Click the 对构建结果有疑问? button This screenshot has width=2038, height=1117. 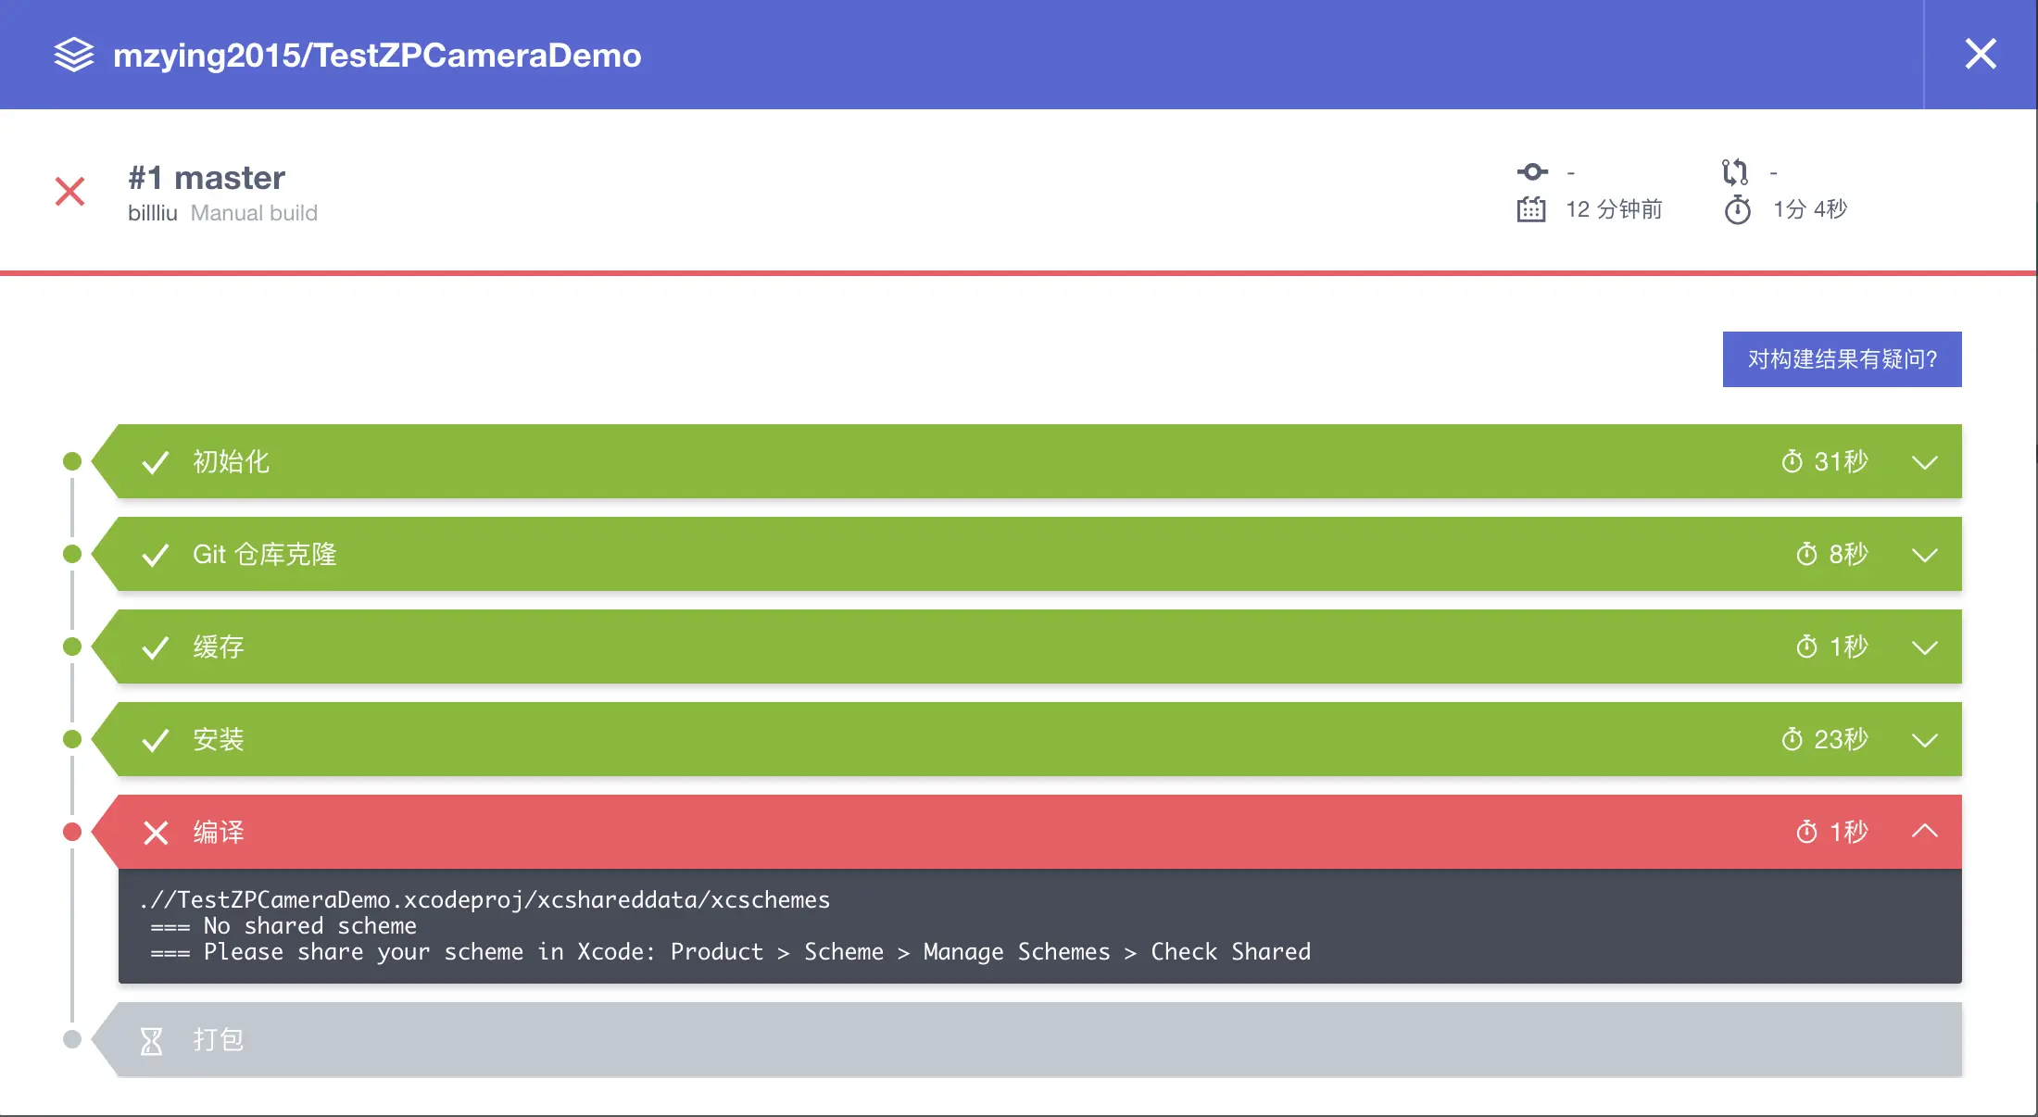click(x=1842, y=359)
